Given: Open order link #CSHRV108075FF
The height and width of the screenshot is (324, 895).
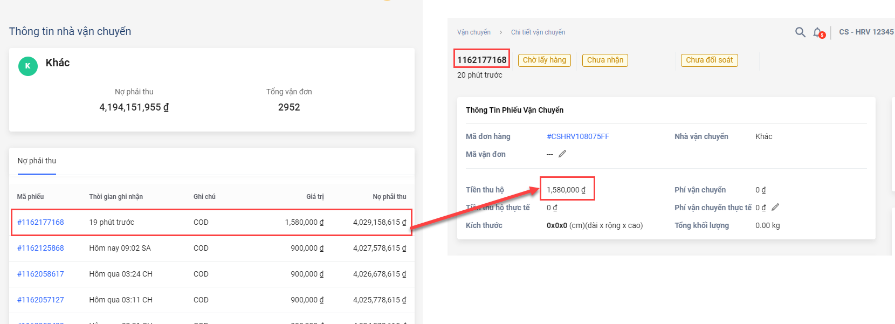Looking at the screenshot, I should [x=577, y=136].
